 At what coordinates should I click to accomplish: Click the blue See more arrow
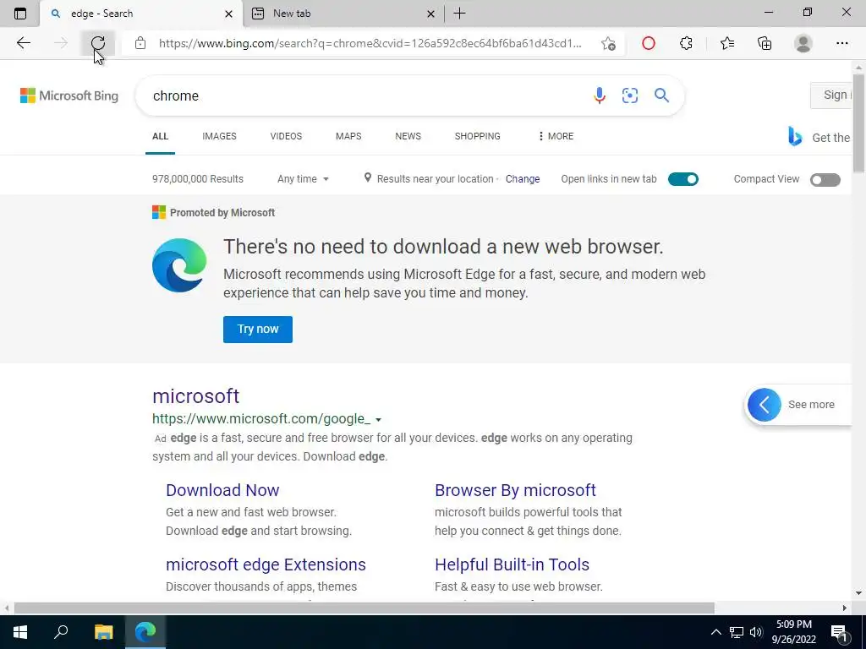(764, 405)
